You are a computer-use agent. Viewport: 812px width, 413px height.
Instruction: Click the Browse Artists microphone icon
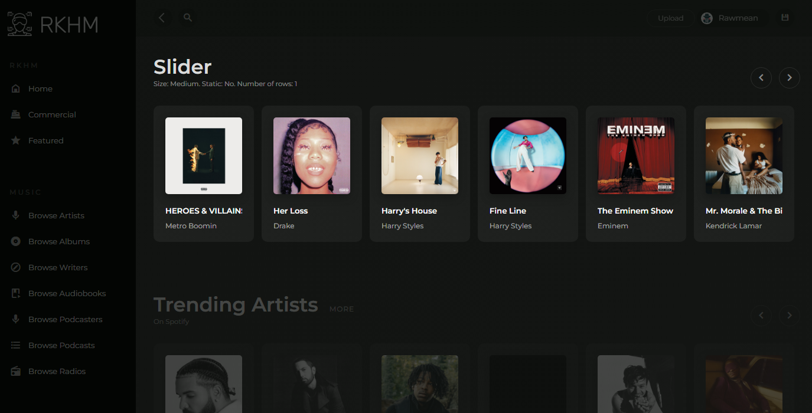tap(16, 215)
